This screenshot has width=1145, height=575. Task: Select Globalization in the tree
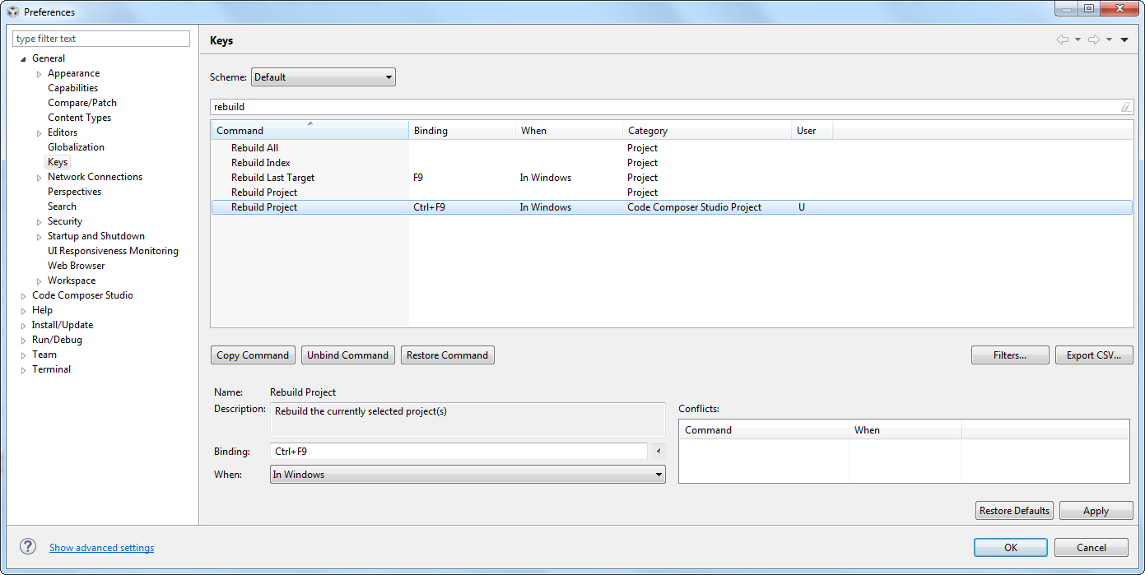pos(76,147)
